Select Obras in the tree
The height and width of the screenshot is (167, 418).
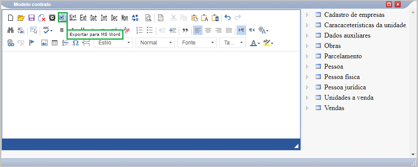(332, 46)
